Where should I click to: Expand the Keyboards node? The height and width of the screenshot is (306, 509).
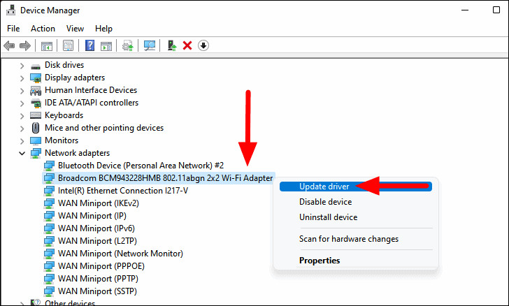coord(22,116)
